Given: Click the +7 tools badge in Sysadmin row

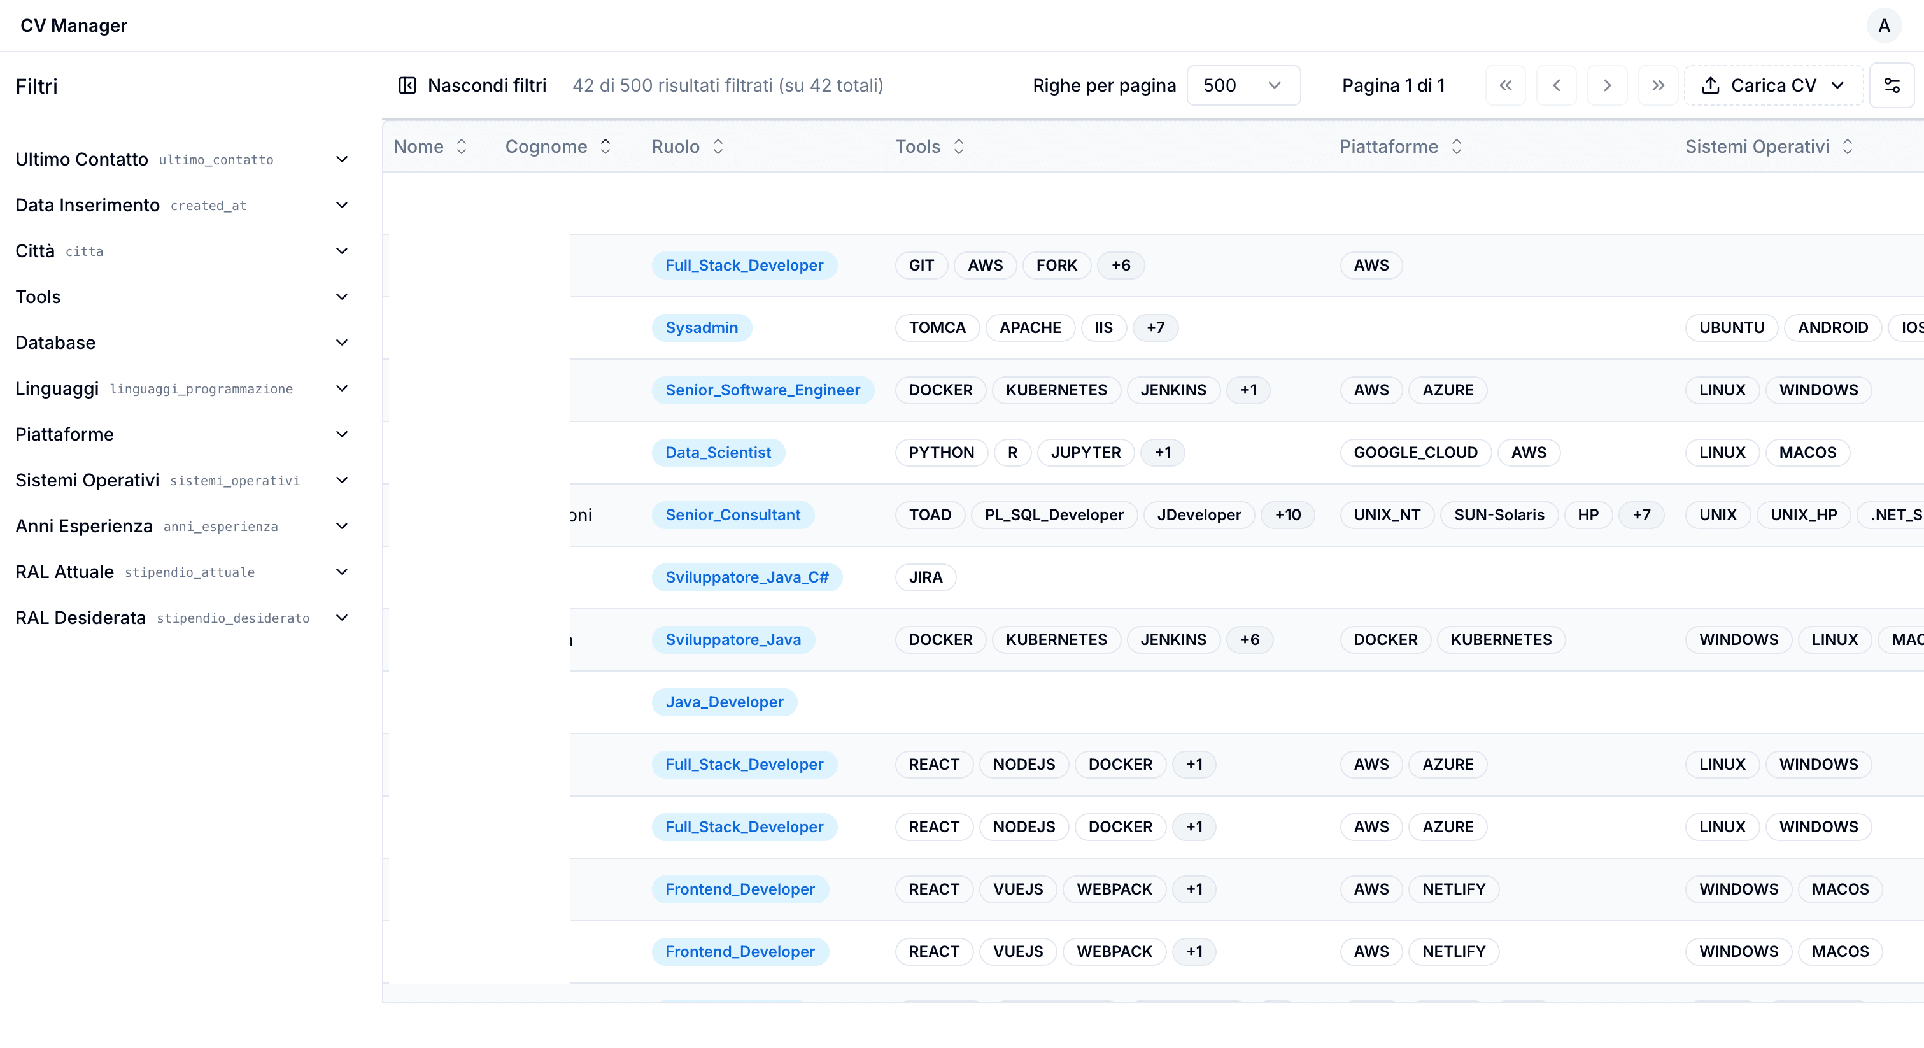Looking at the screenshot, I should 1156,327.
